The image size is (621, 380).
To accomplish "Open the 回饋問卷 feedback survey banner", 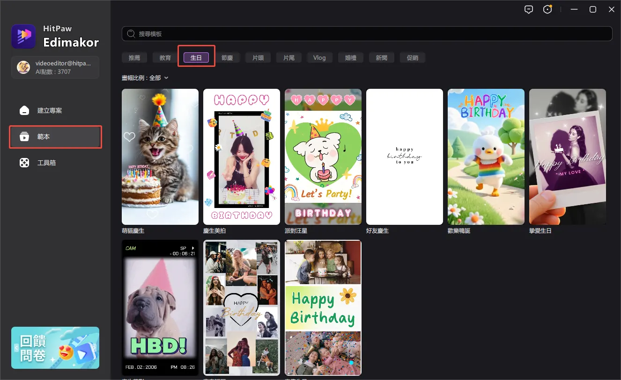I will click(x=55, y=348).
